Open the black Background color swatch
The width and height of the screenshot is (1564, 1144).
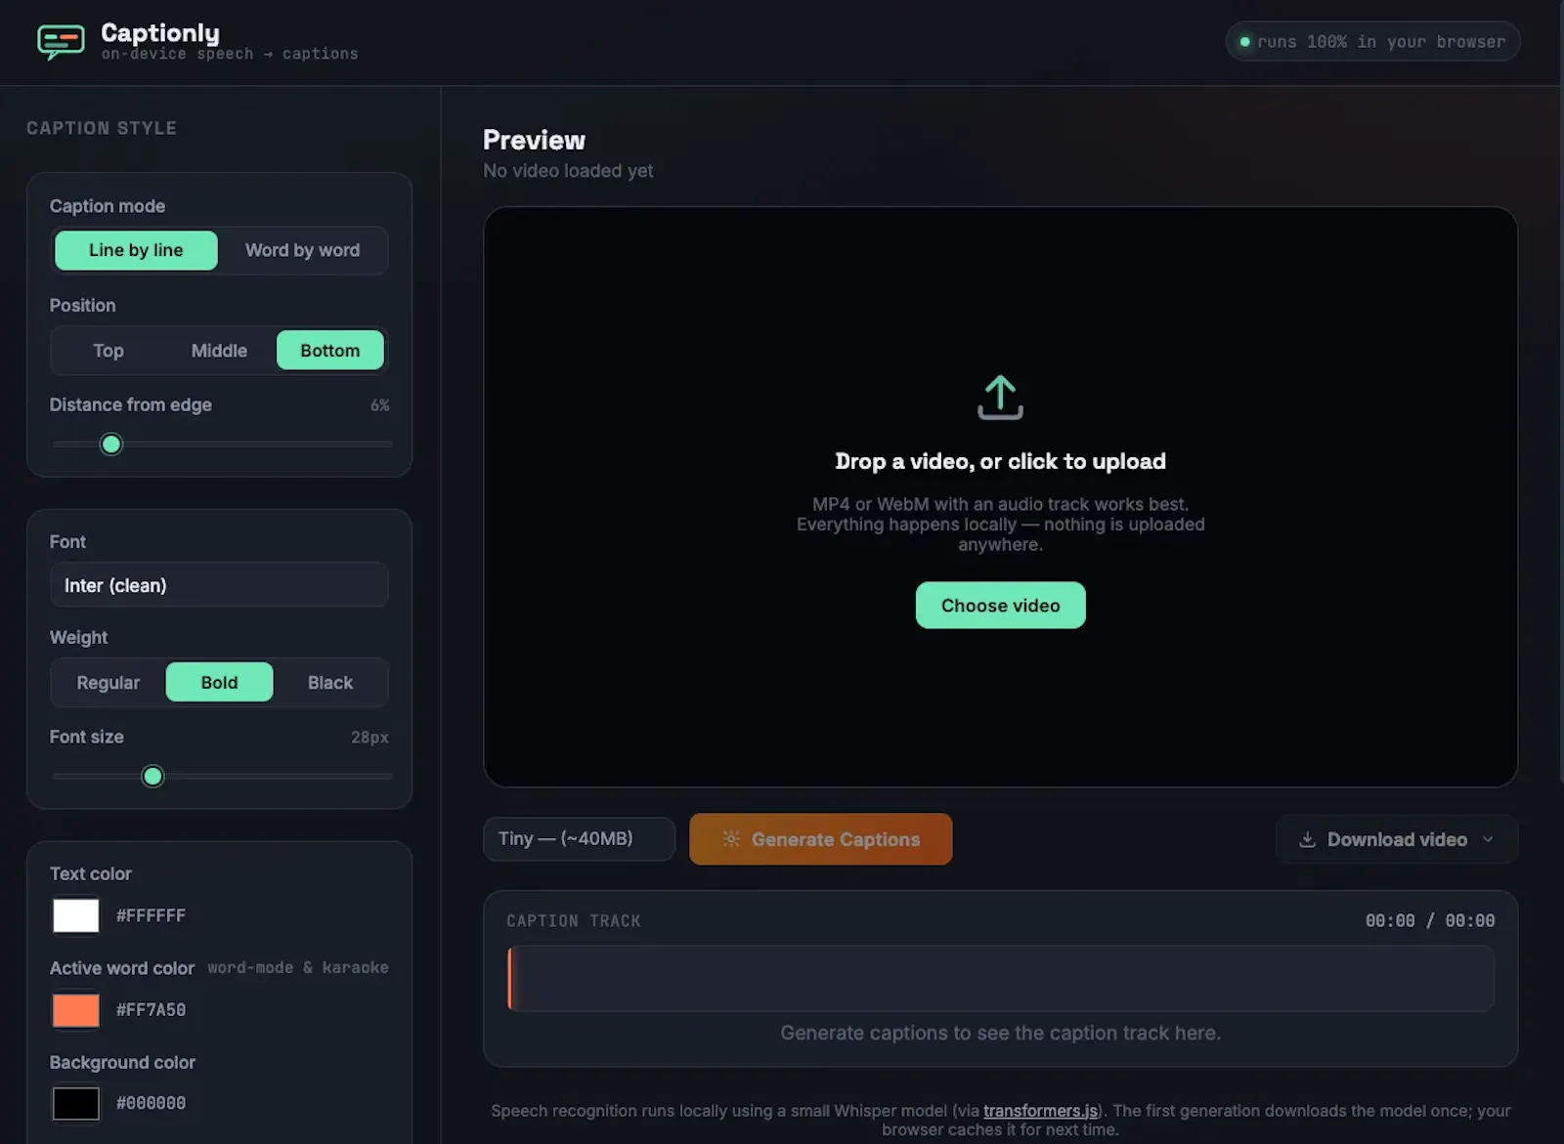(75, 1104)
